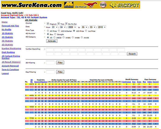This screenshot has width=161, height=129.
Task: Open Term & Condition page
Action: [x=10, y=70]
